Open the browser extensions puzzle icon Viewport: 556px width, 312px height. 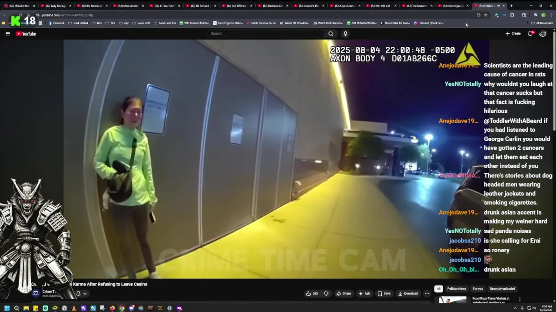click(512, 15)
